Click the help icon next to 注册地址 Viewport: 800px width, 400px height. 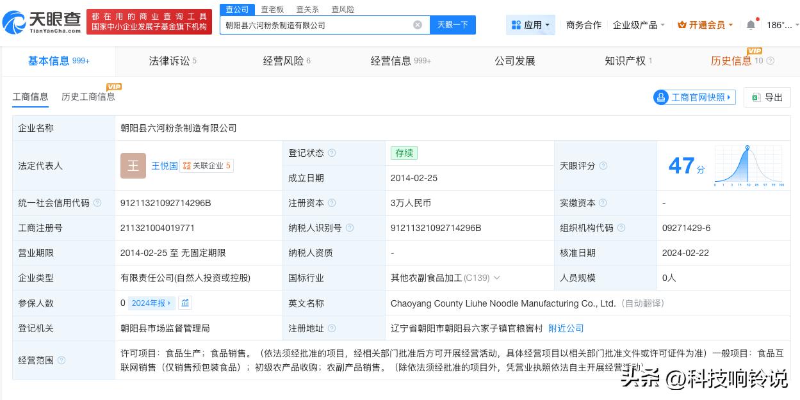pos(332,328)
